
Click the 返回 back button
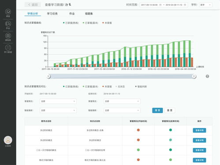pos(33,5)
